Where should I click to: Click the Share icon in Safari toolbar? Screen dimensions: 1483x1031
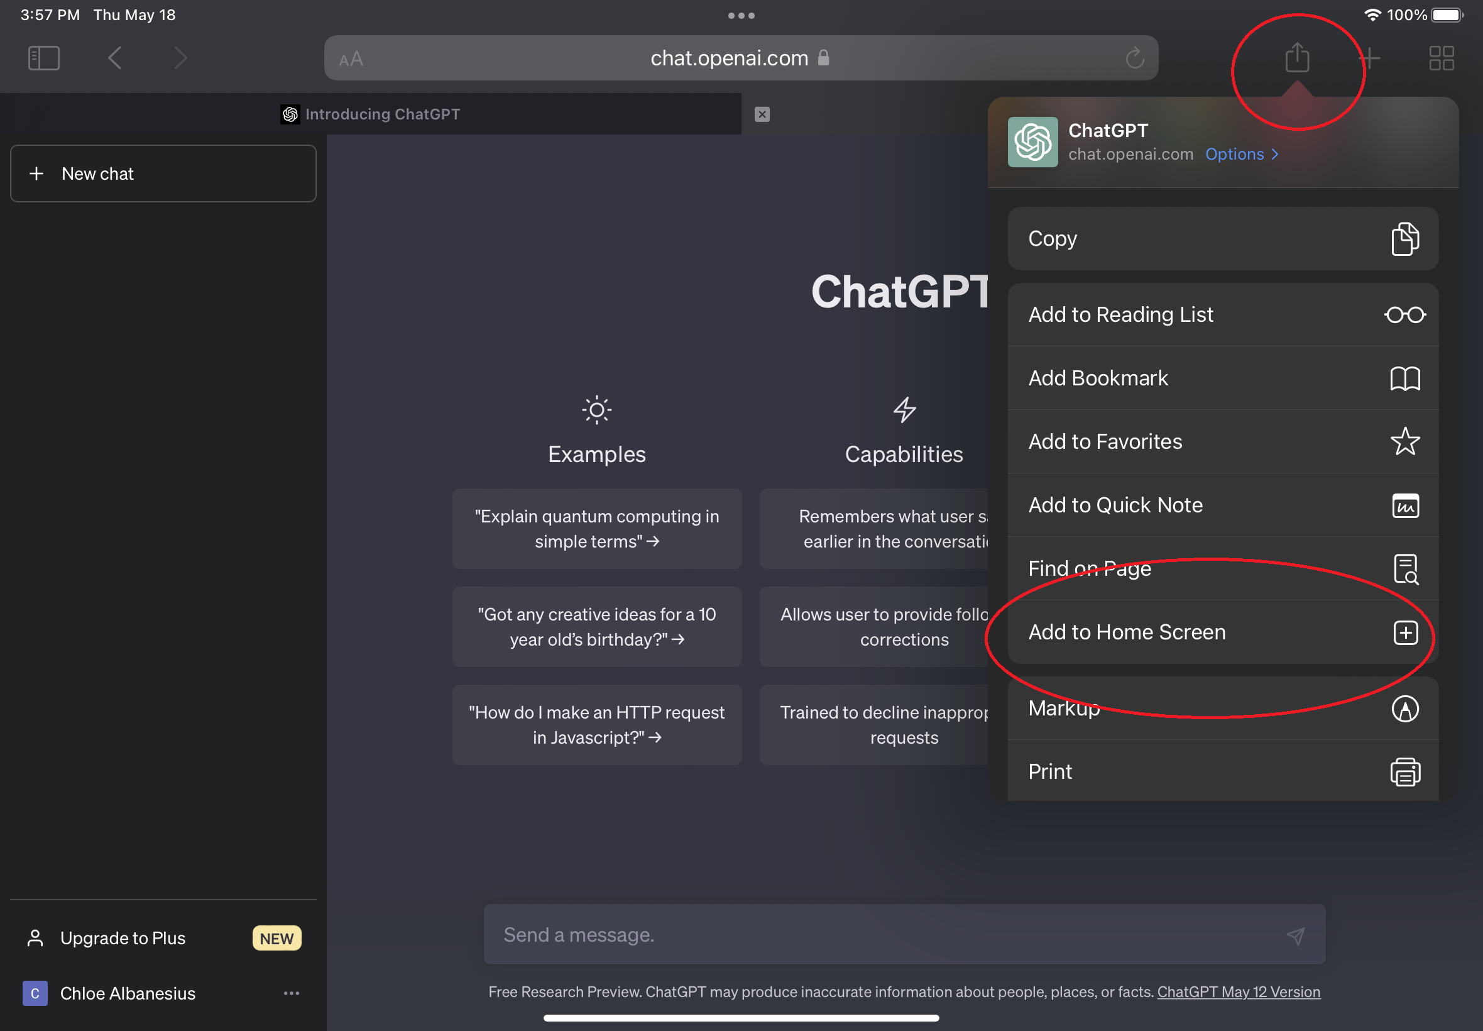pyautogui.click(x=1296, y=57)
